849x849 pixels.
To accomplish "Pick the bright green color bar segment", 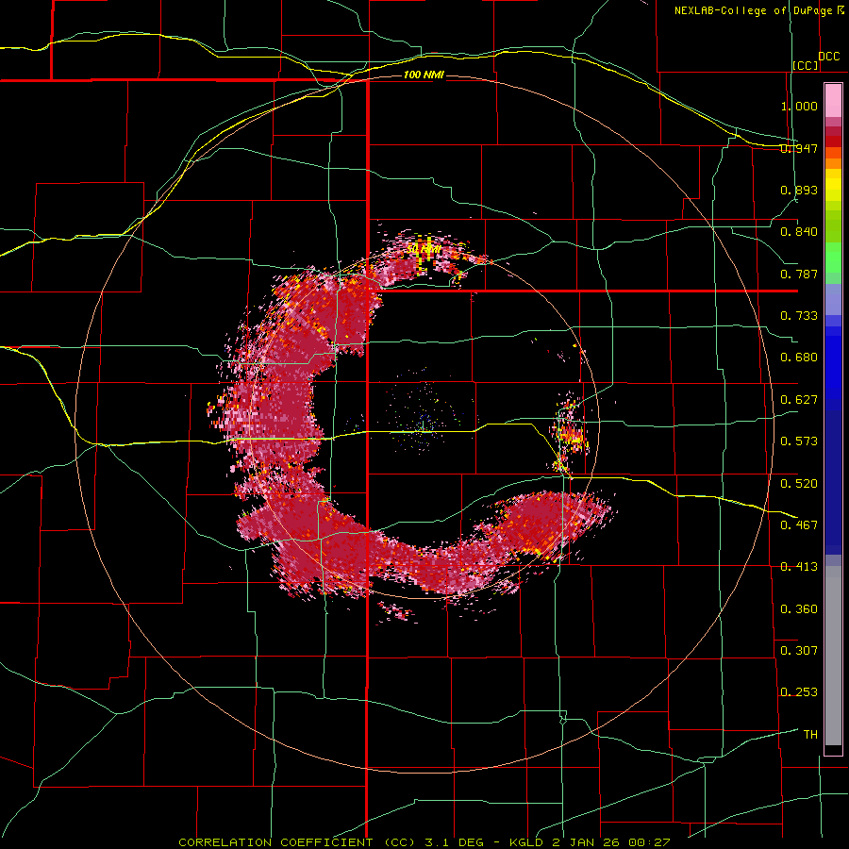I will (x=833, y=258).
